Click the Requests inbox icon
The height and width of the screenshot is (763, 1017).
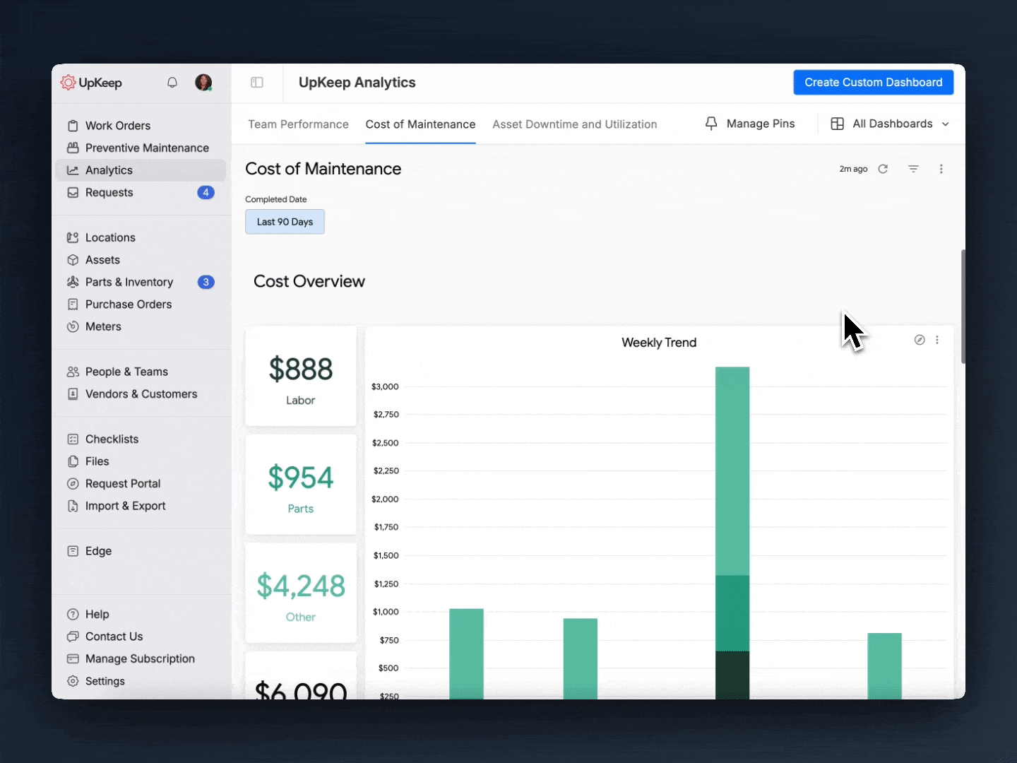pos(73,192)
